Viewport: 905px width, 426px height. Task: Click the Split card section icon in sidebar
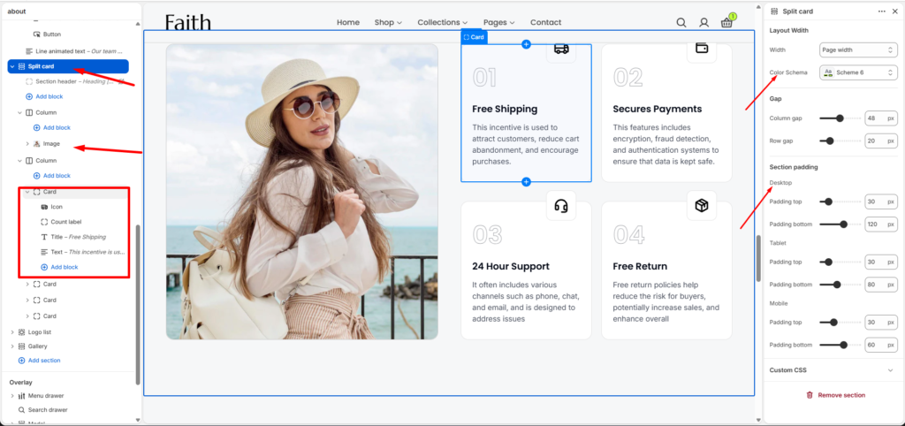pyautogui.click(x=21, y=66)
